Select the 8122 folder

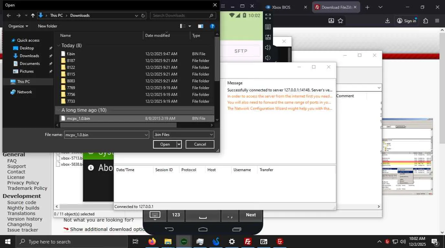click(71, 67)
